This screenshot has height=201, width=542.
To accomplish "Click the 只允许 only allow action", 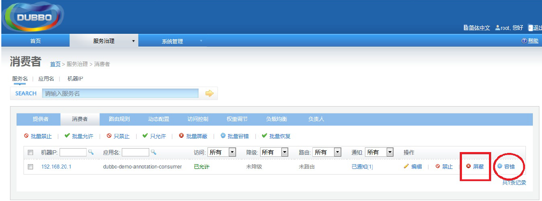I will coord(154,136).
